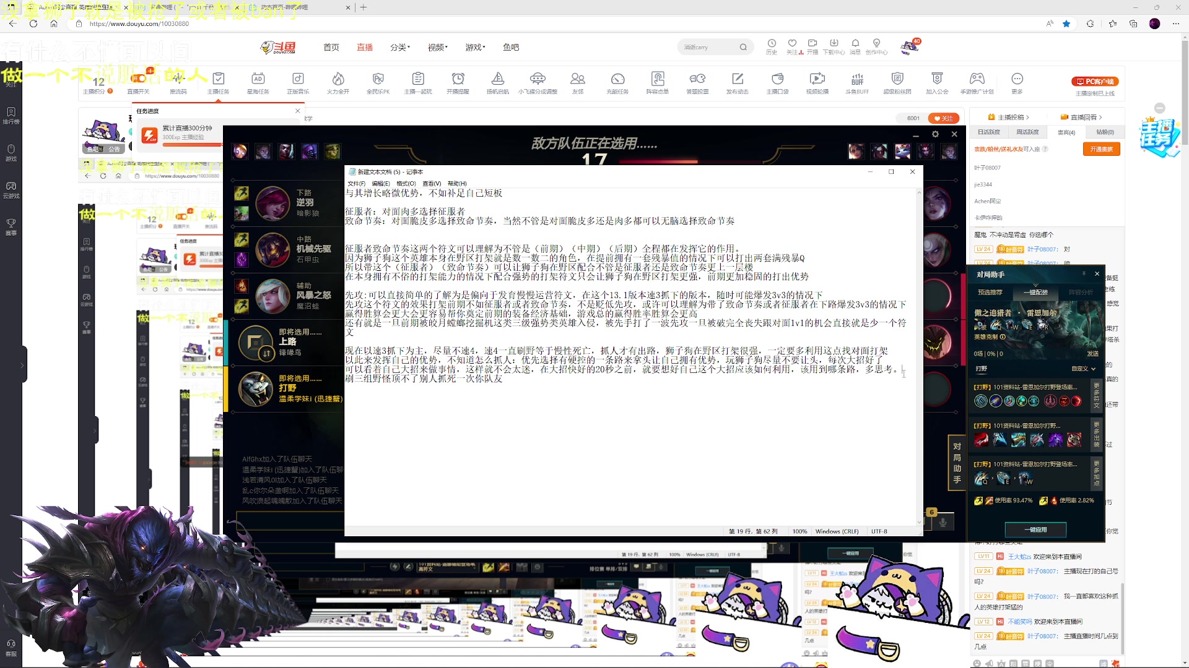Open the 自定义 dropdown in 对局助手
Viewport: 1189px width, 668px height.
(x=1084, y=369)
